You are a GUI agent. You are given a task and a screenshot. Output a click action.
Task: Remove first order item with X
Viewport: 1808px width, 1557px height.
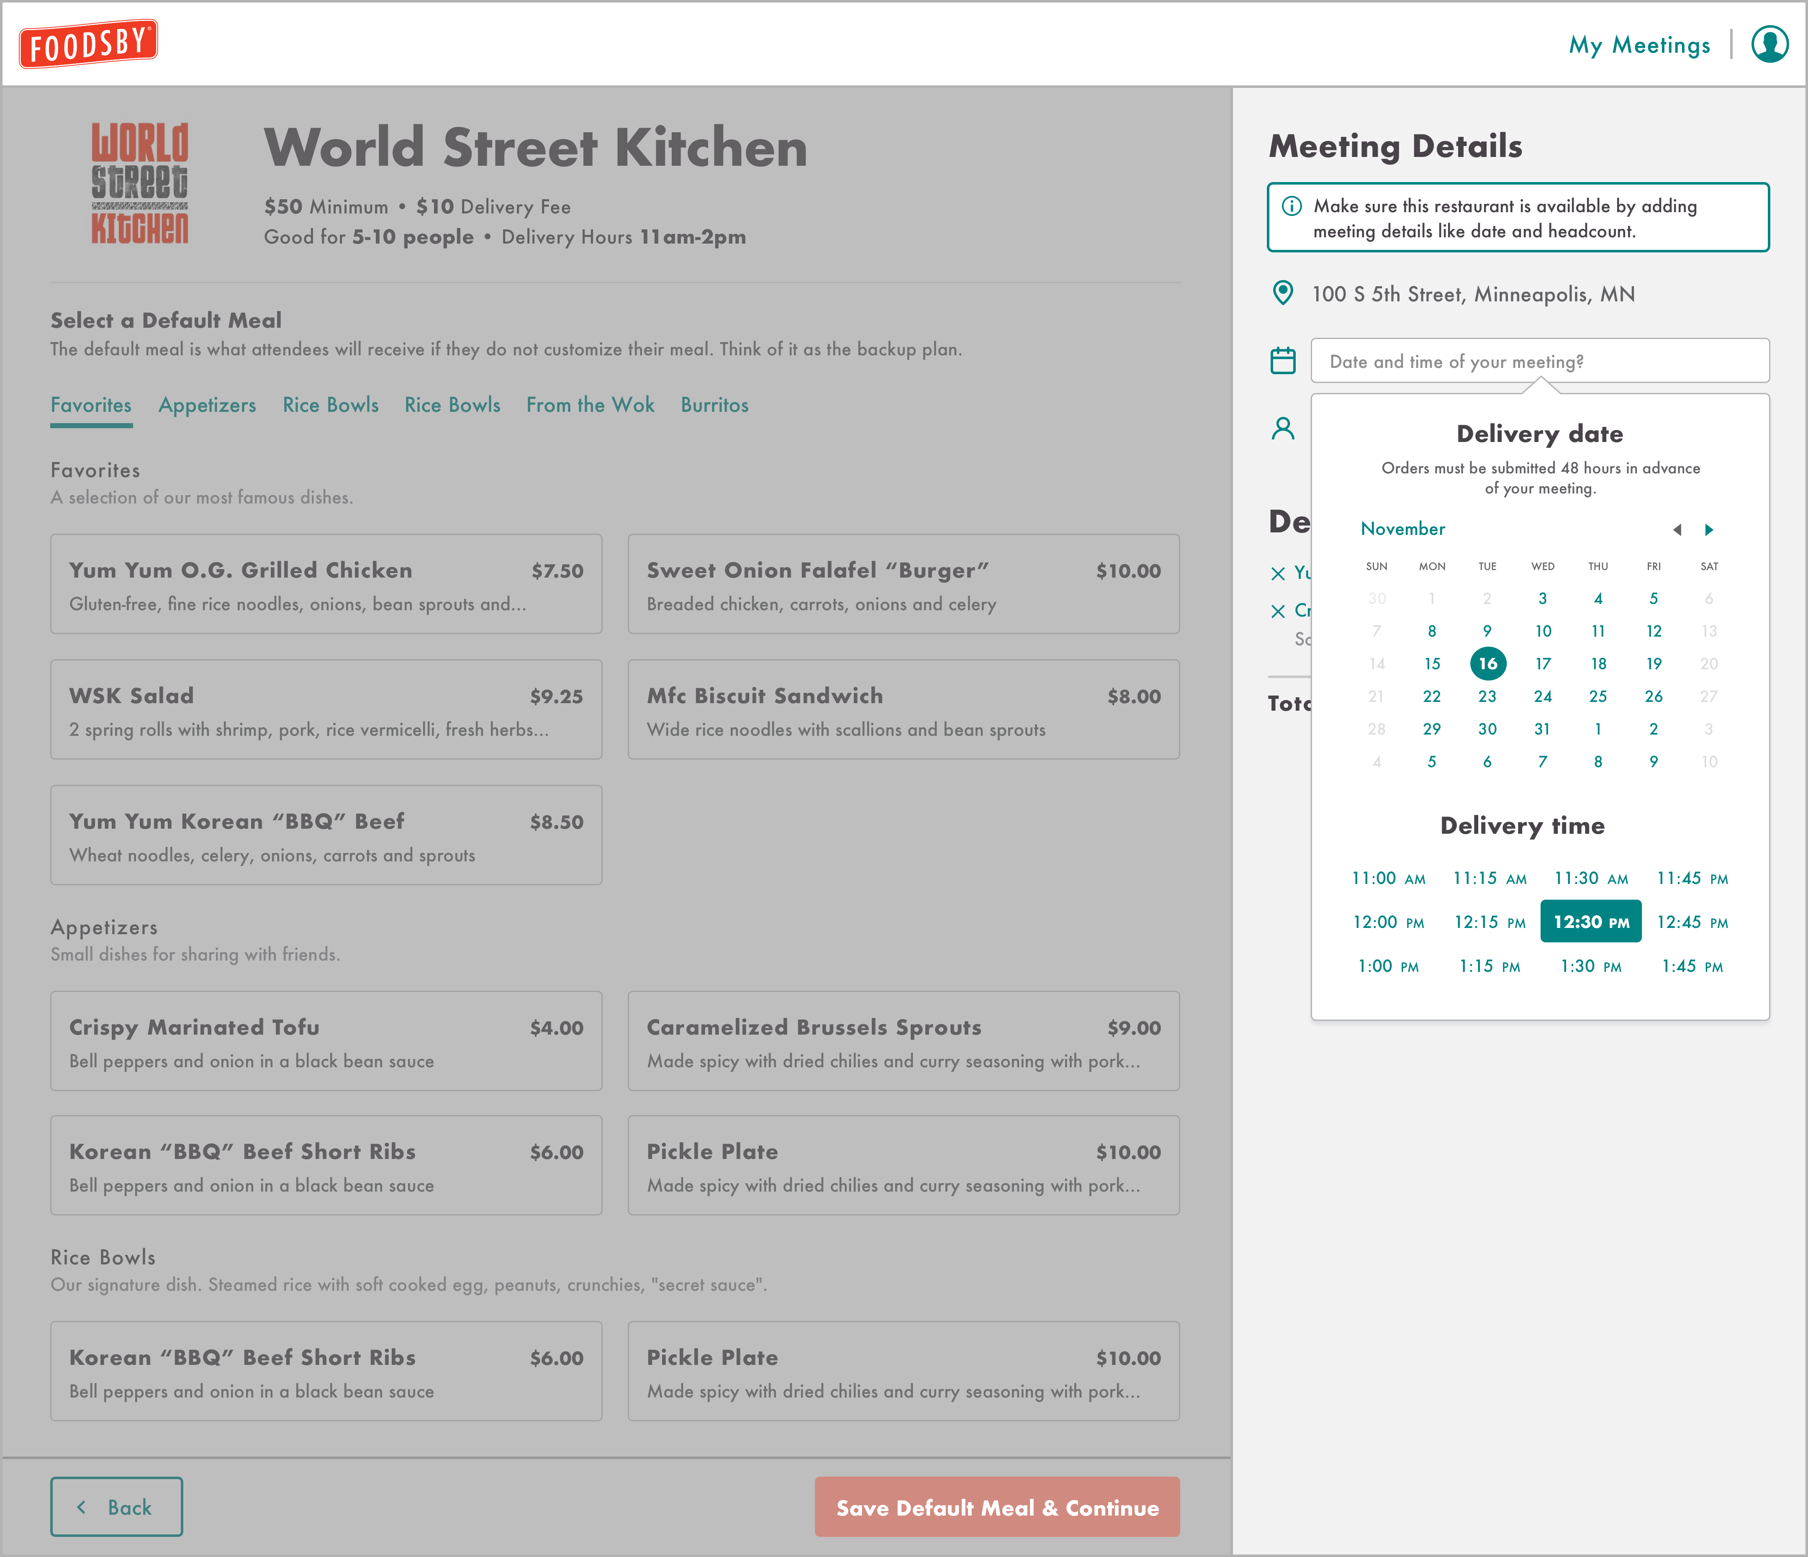point(1278,573)
